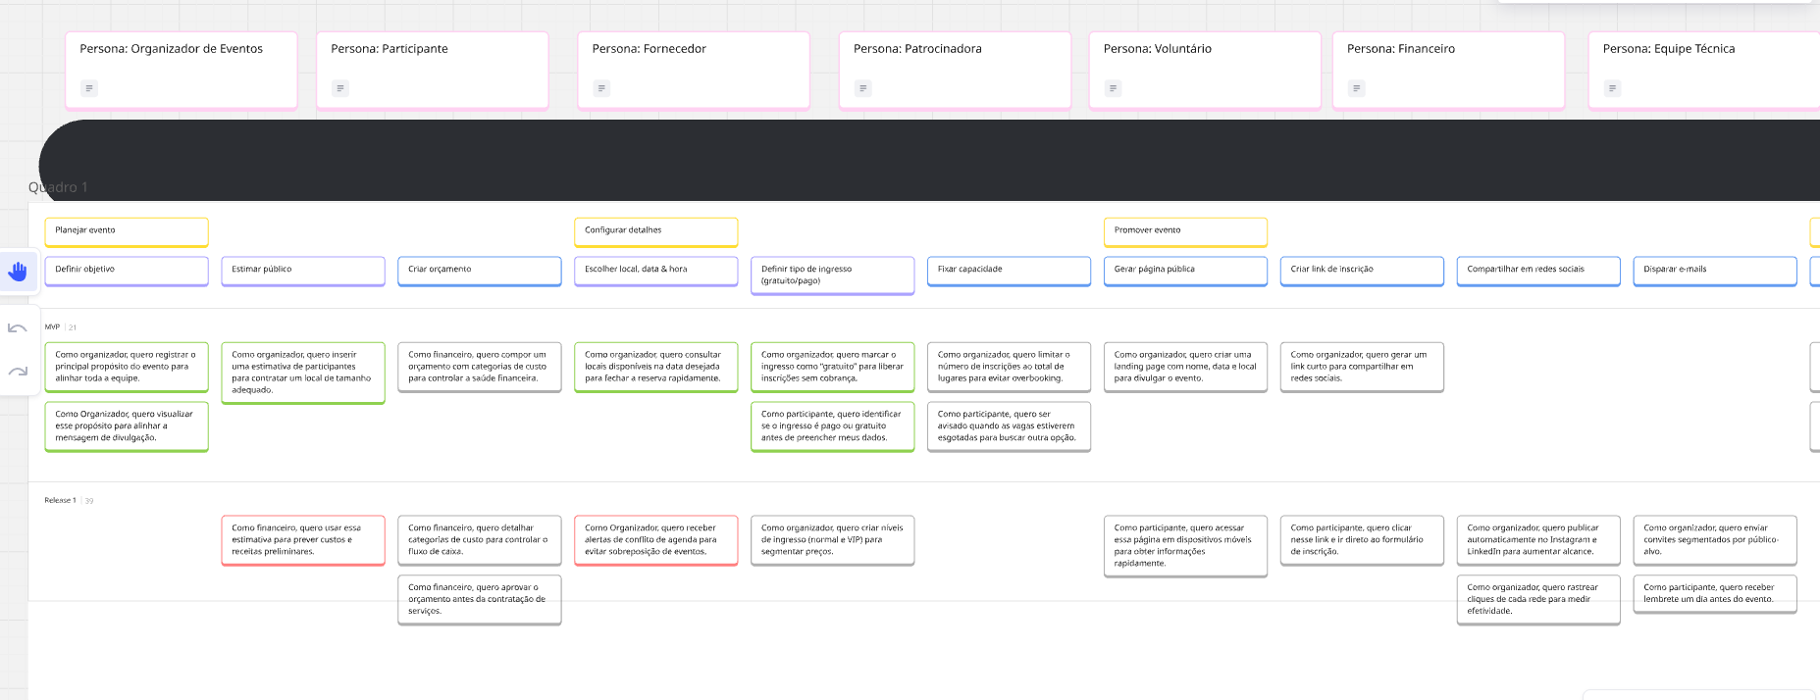Select the Promover evento card
Viewport: 1820px width, 700px height.
click(x=1185, y=231)
